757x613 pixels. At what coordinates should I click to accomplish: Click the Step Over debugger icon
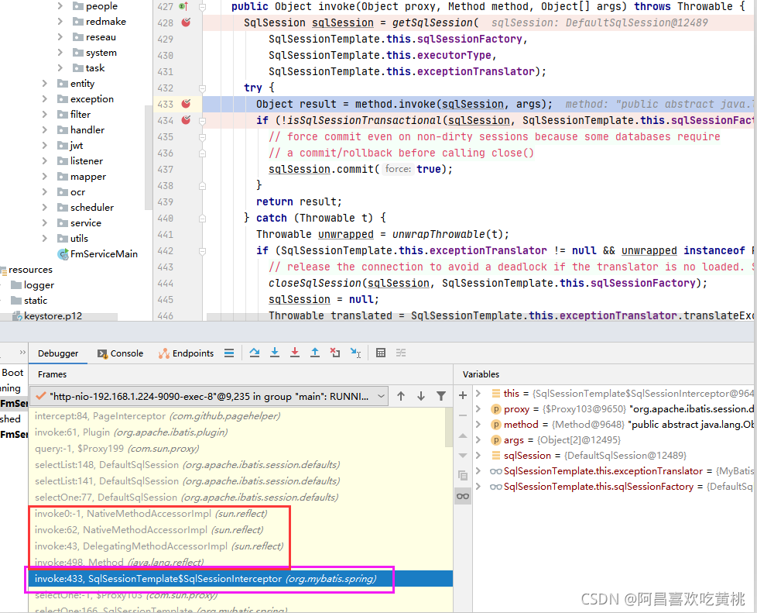pos(255,353)
